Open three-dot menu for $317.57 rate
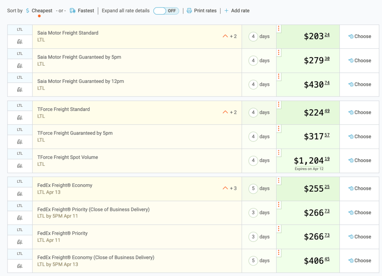This screenshot has width=382, height=276. coord(279,129)
